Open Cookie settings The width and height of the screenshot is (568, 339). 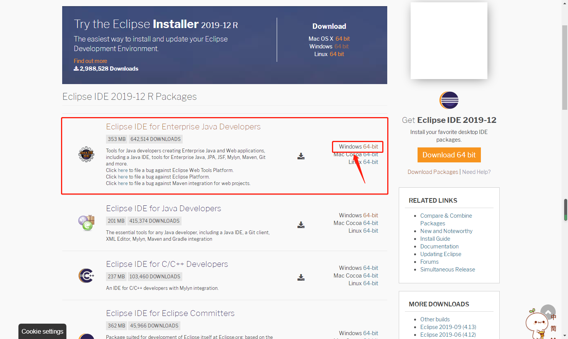[x=42, y=331]
